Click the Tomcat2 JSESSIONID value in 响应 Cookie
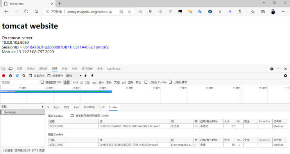This screenshot has height=154, width=290. (x=129, y=145)
